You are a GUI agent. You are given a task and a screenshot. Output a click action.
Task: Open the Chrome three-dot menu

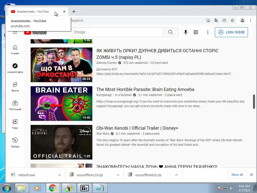point(250,20)
